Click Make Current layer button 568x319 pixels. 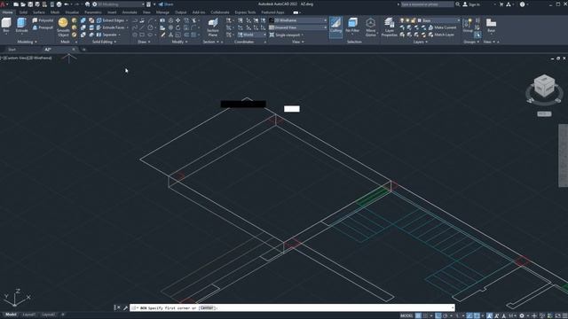tap(442, 27)
